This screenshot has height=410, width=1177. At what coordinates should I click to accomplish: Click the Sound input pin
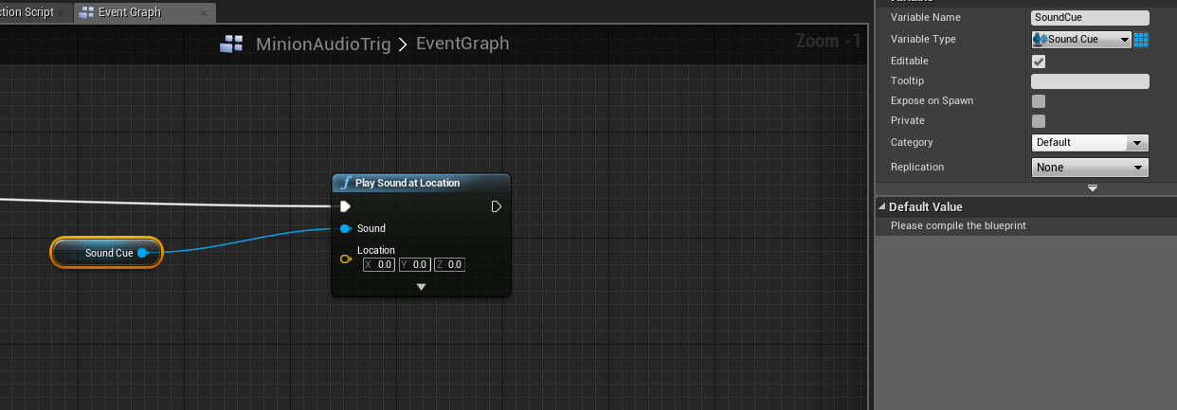(x=345, y=228)
